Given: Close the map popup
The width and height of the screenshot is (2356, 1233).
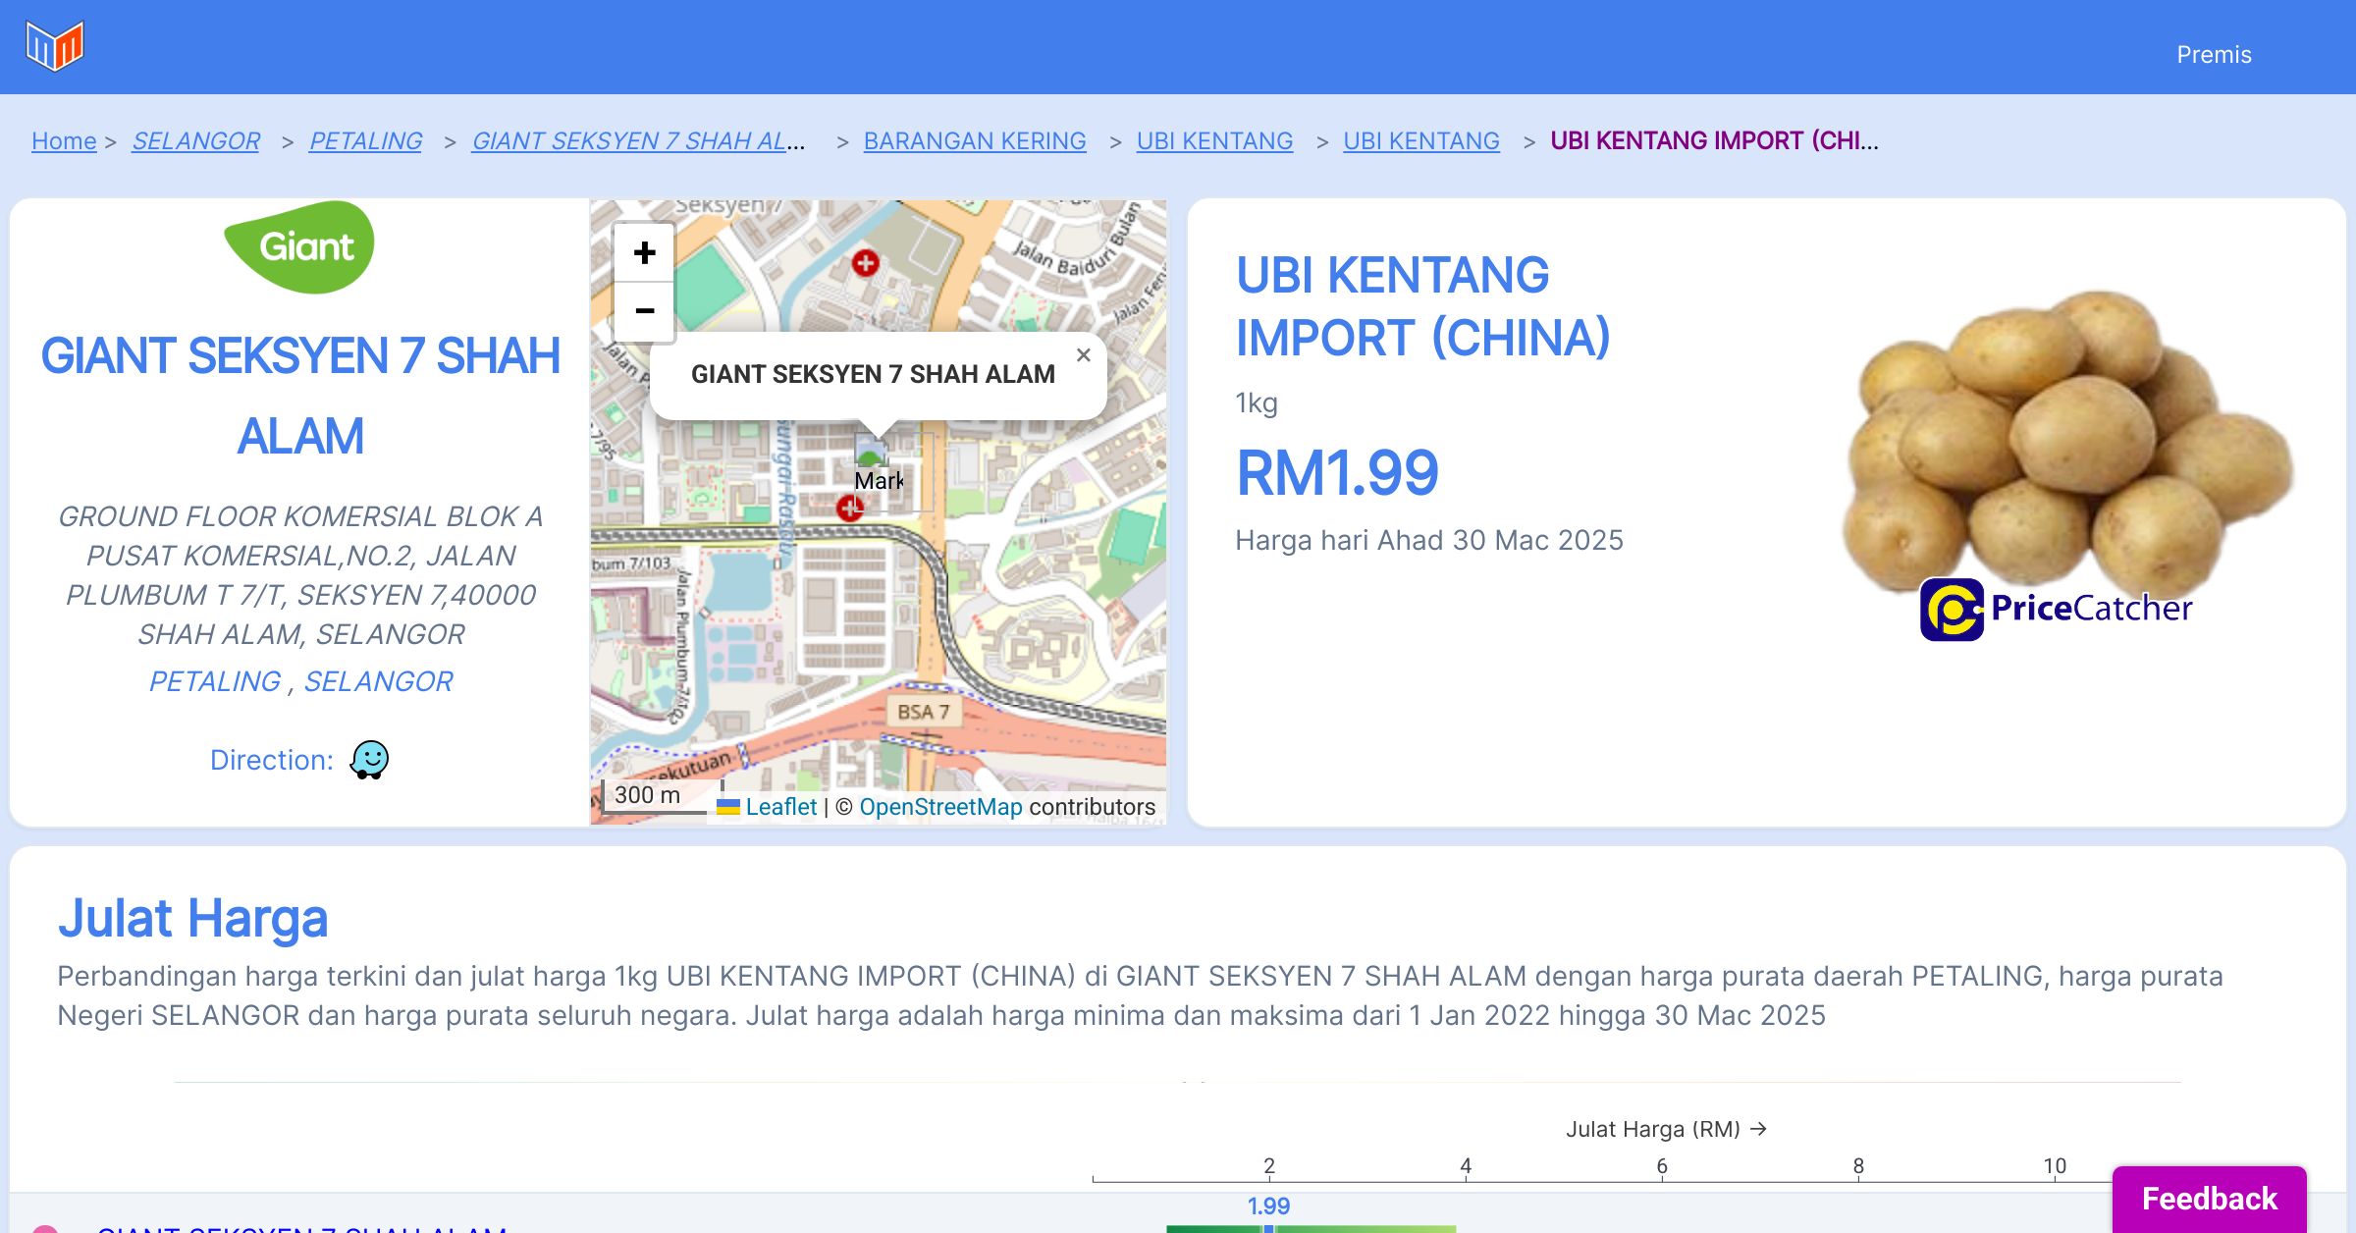Looking at the screenshot, I should pos(1083,355).
